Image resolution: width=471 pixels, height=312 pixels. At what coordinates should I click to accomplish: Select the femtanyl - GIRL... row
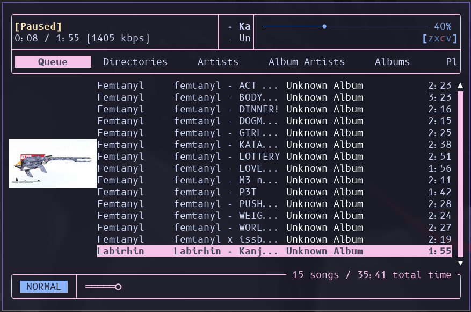(274, 133)
